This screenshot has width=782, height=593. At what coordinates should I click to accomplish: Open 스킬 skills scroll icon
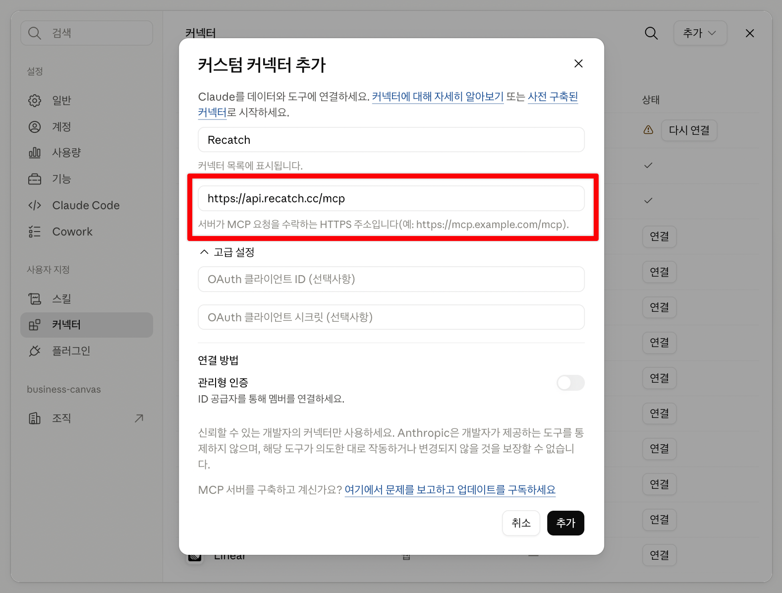click(35, 298)
